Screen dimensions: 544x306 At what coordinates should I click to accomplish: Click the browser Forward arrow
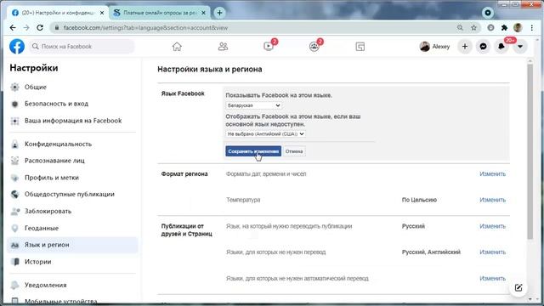pyautogui.click(x=26, y=28)
